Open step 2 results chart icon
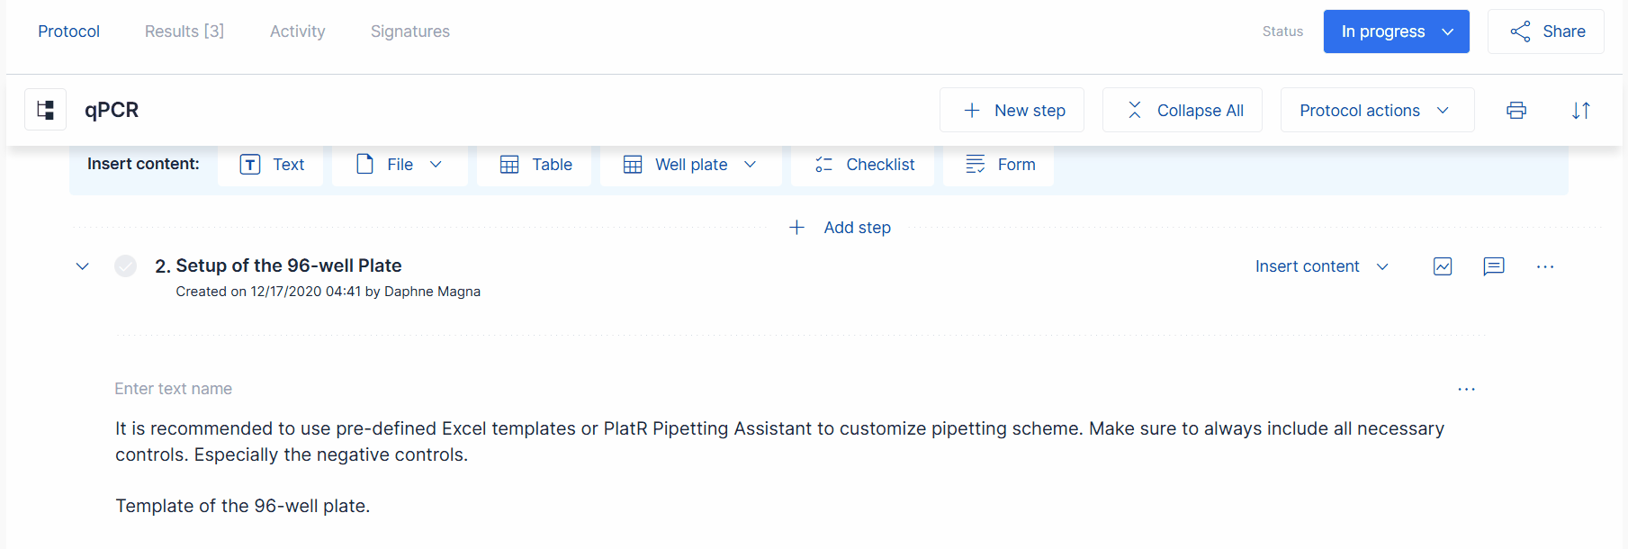Viewport: 1628px width, 549px height. [1443, 266]
